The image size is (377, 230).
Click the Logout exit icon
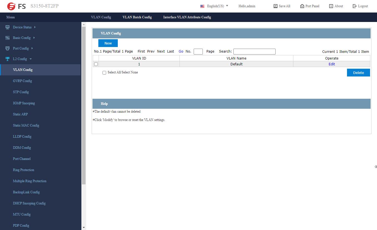click(354, 6)
